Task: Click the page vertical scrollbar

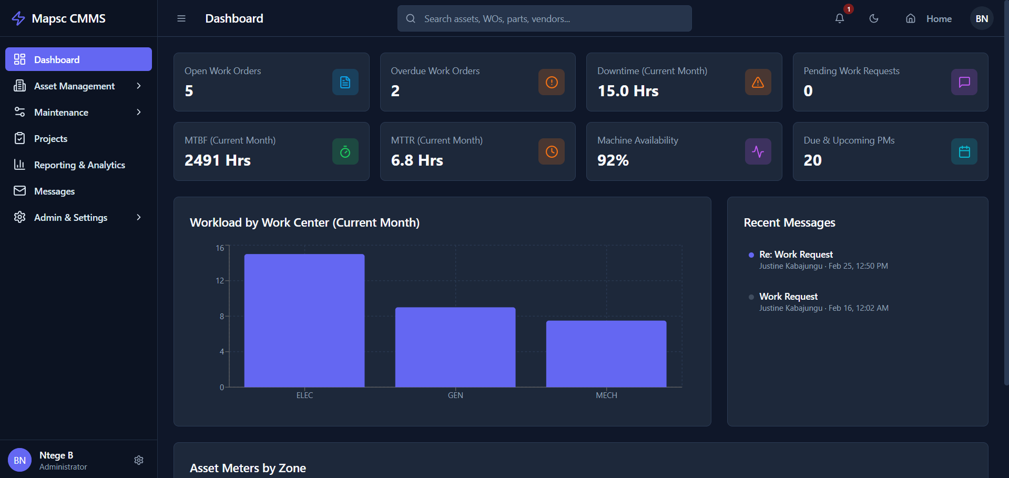Action: click(x=1006, y=192)
